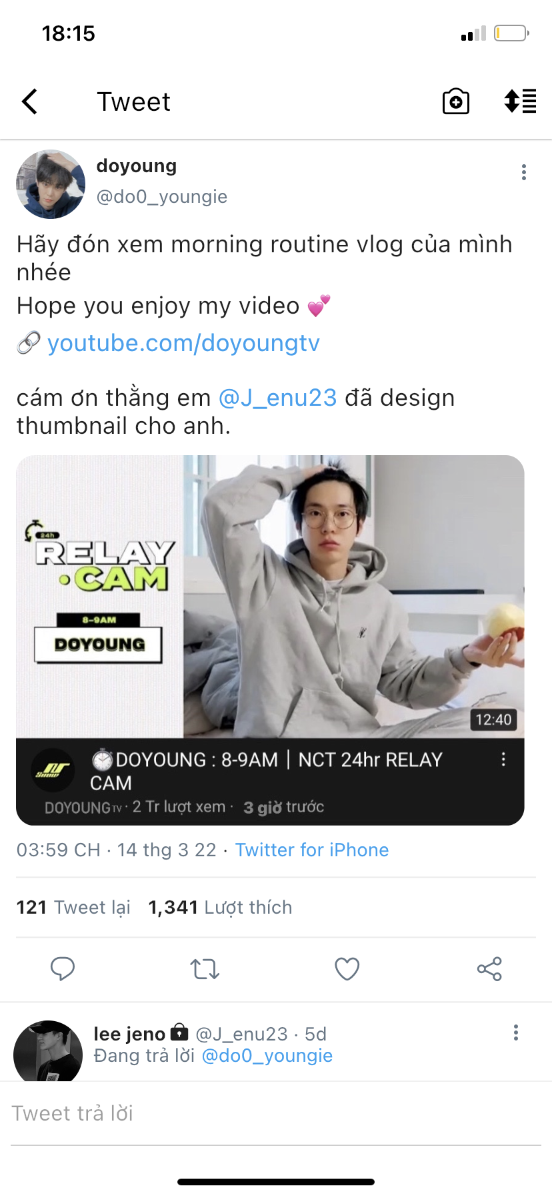Screen dimensions: 552x1196
Task: Tap @do0_youngie mention in the reply
Action: pos(267,1056)
